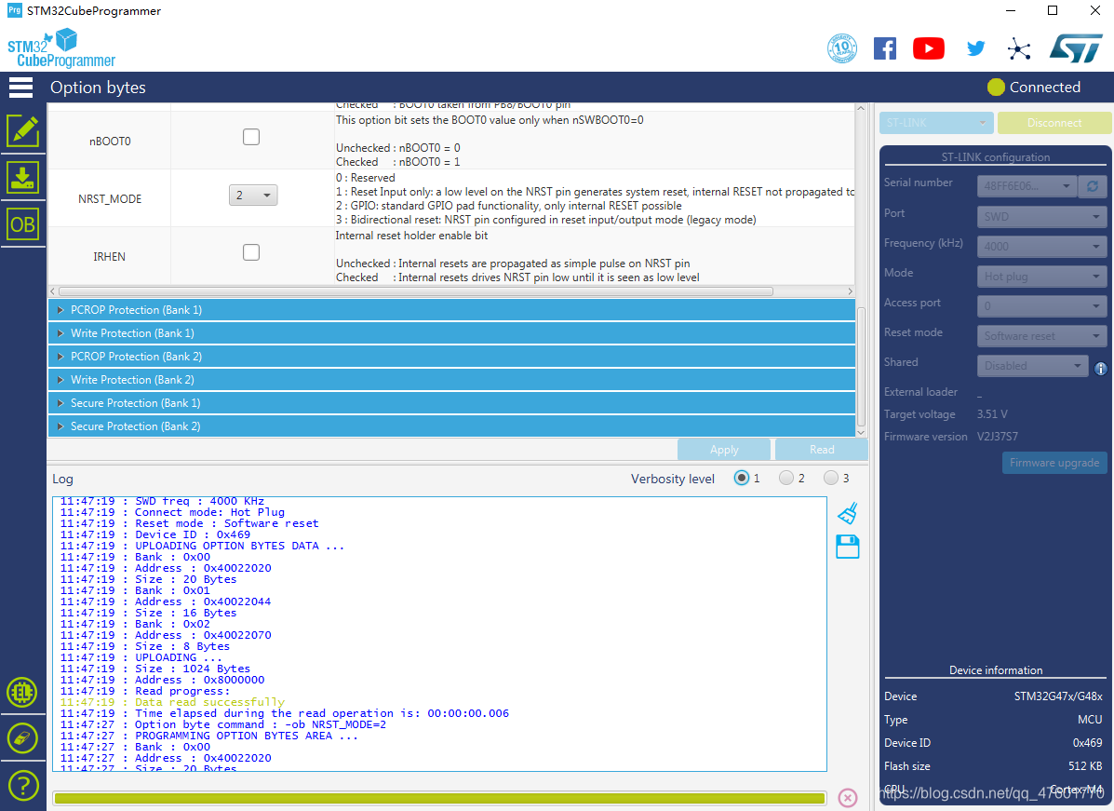Open the Facebook page icon
1114x811 pixels.
pyautogui.click(x=884, y=48)
